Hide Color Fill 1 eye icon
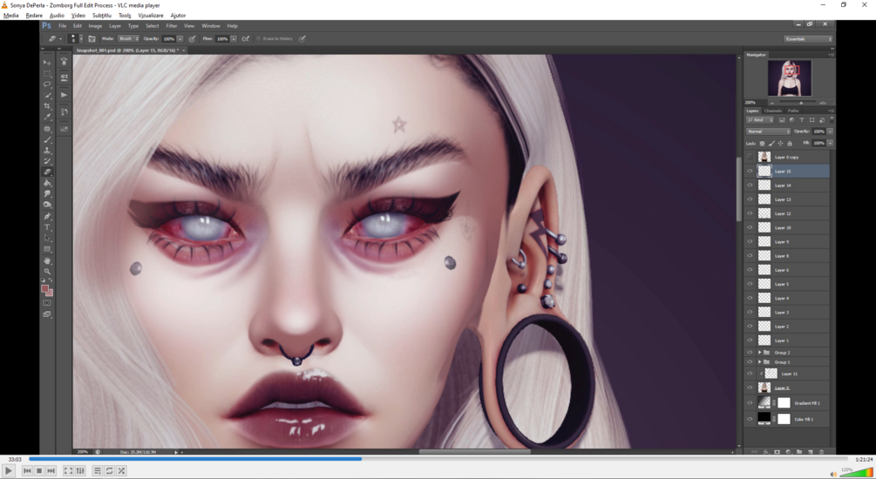 [x=750, y=419]
